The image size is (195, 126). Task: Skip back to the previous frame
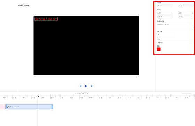click(x=81, y=86)
